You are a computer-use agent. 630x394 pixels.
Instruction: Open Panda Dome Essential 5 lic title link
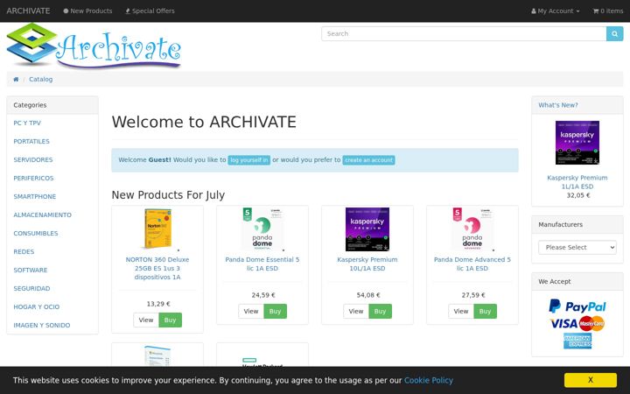(x=262, y=264)
